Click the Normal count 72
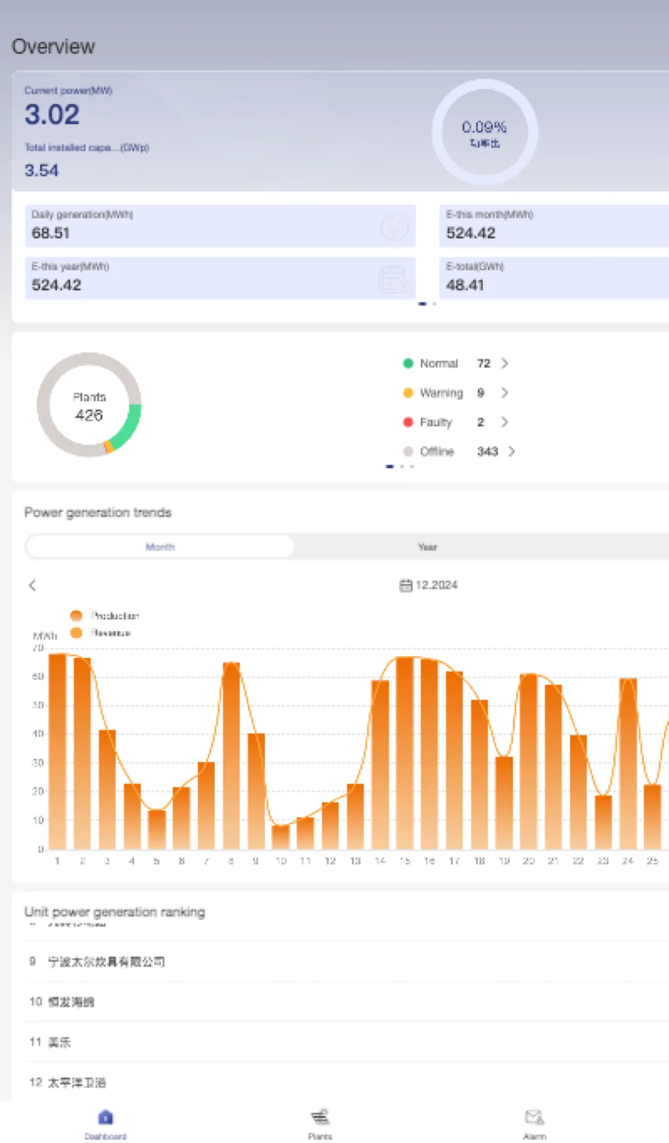 point(483,363)
